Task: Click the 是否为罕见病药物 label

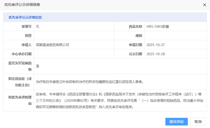Action: click(x=20, y=66)
